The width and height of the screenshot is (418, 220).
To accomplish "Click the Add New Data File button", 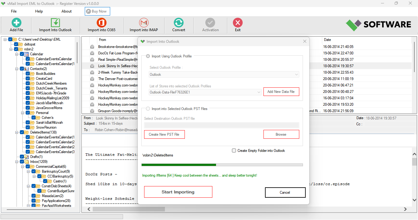I will [281, 92].
